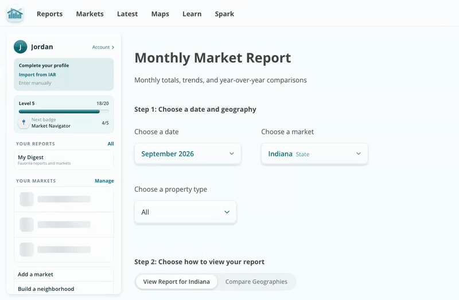View All reports link
This screenshot has width=459, height=300.
111,144
